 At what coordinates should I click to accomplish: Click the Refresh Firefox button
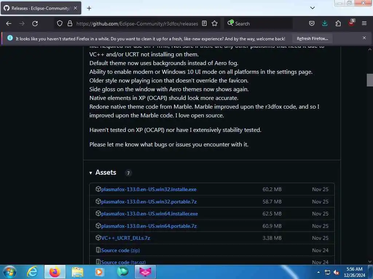pos(312,39)
